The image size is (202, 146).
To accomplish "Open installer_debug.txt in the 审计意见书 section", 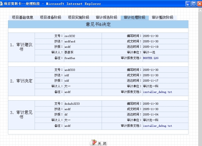I will coord(157,126).
